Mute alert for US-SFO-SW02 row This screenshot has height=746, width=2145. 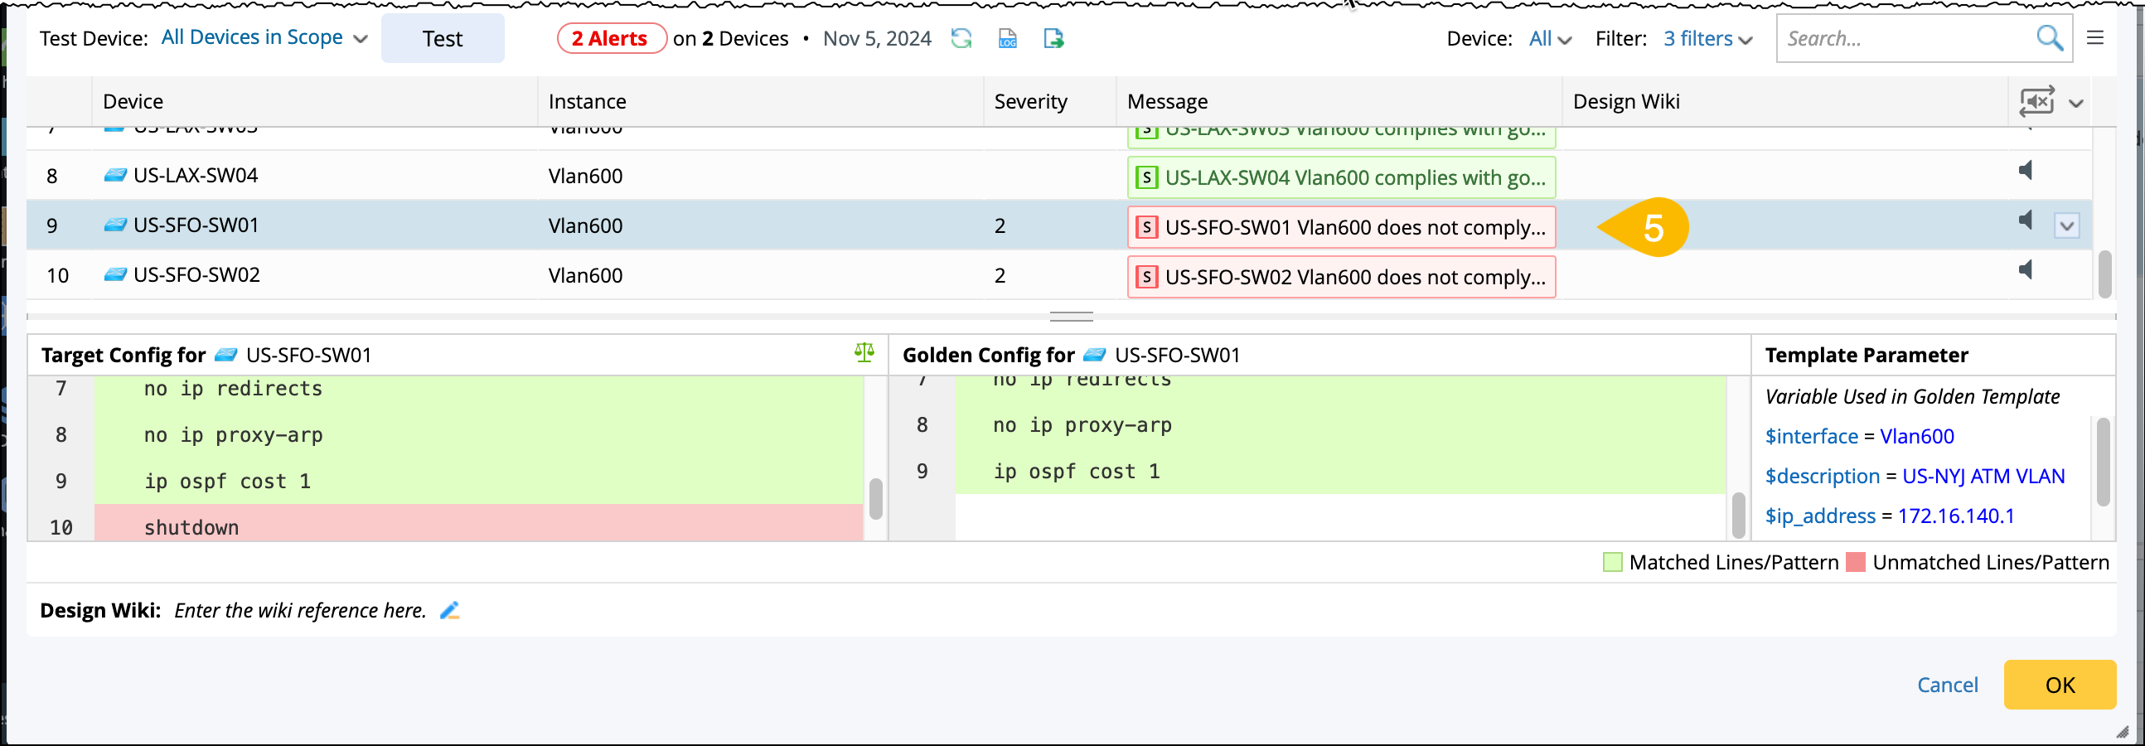point(2026,269)
